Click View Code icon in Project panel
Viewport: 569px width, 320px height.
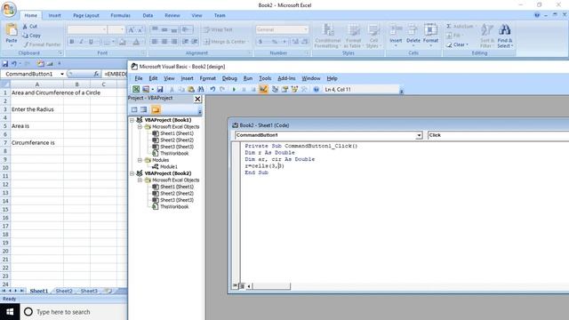pyautogui.click(x=134, y=109)
